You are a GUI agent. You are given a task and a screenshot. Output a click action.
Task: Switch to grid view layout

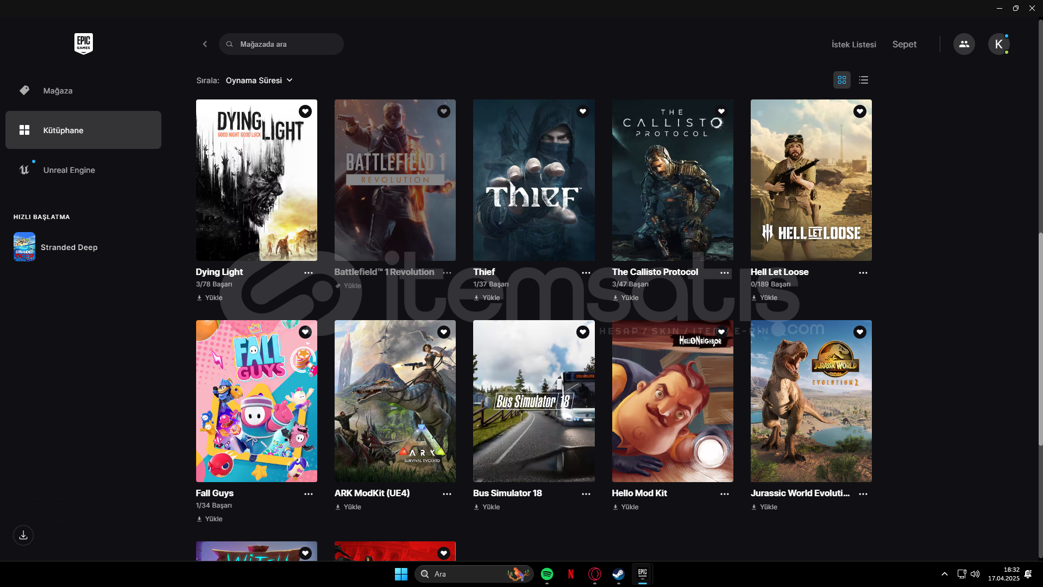click(841, 80)
